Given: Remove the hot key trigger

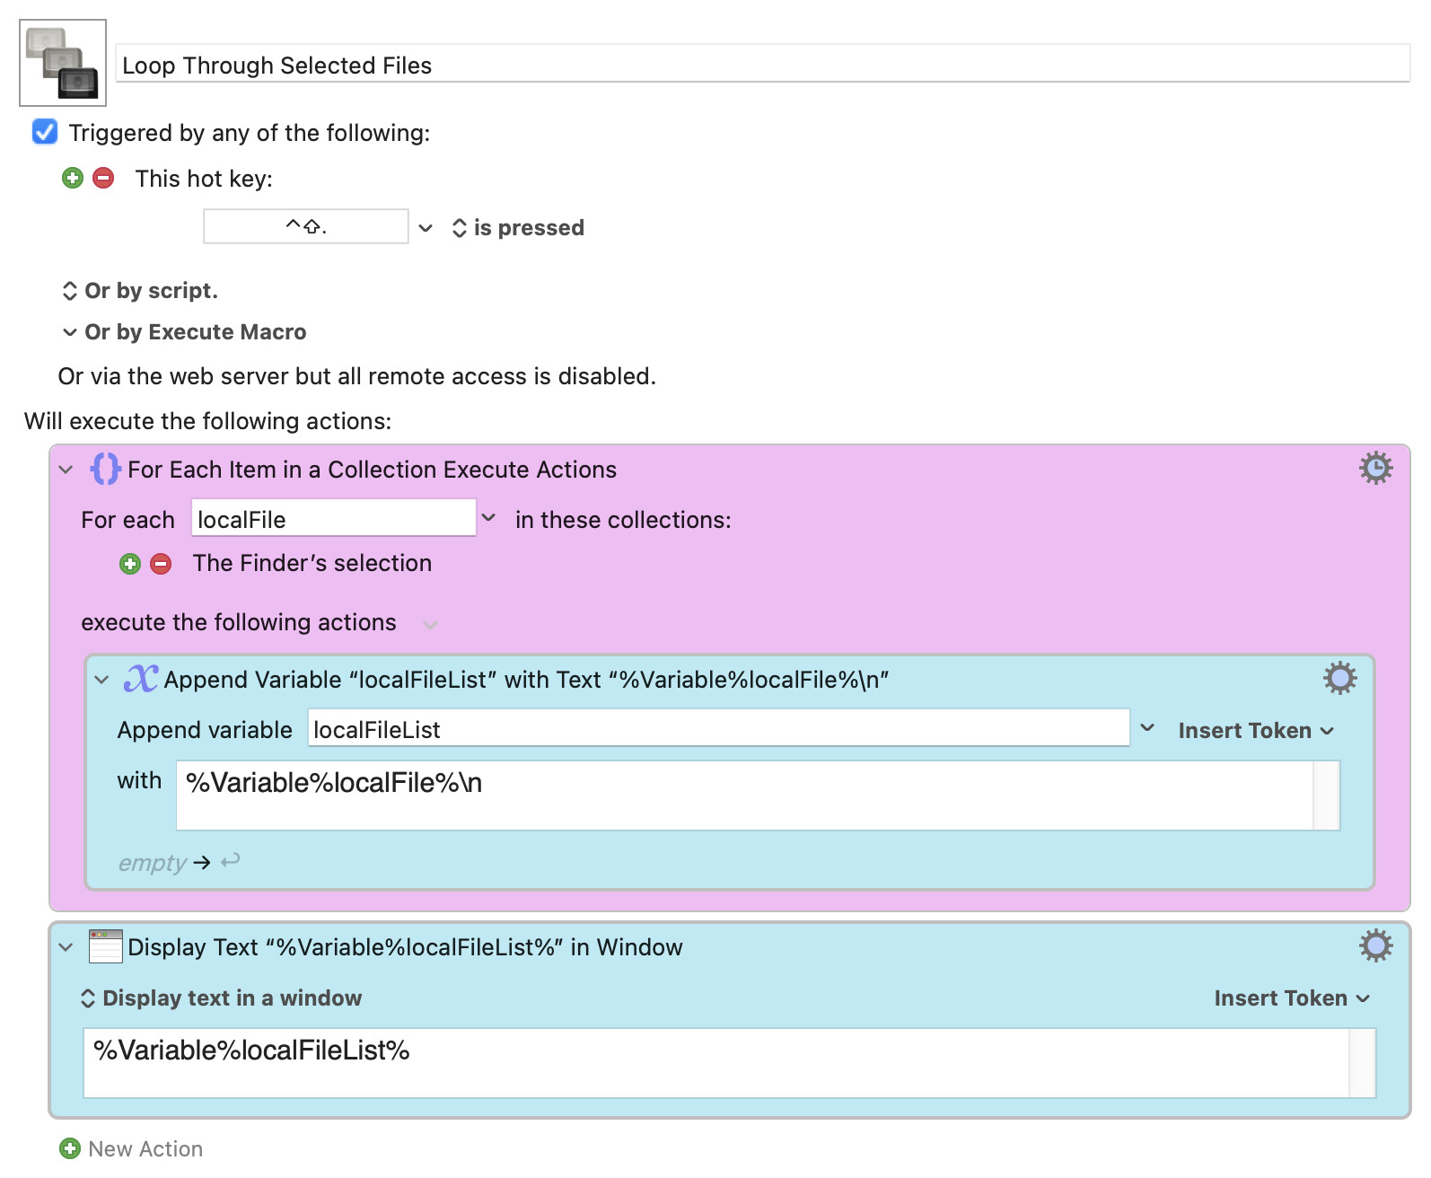Looking at the screenshot, I should [104, 178].
